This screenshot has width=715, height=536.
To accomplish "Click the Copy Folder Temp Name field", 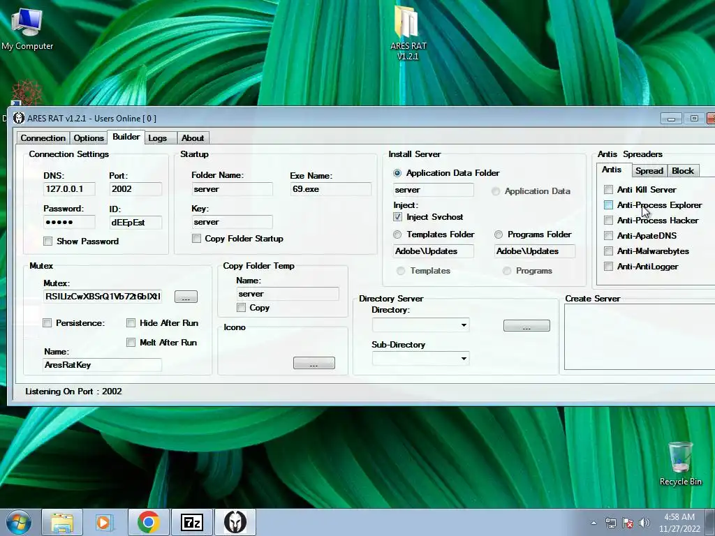I will click(288, 294).
